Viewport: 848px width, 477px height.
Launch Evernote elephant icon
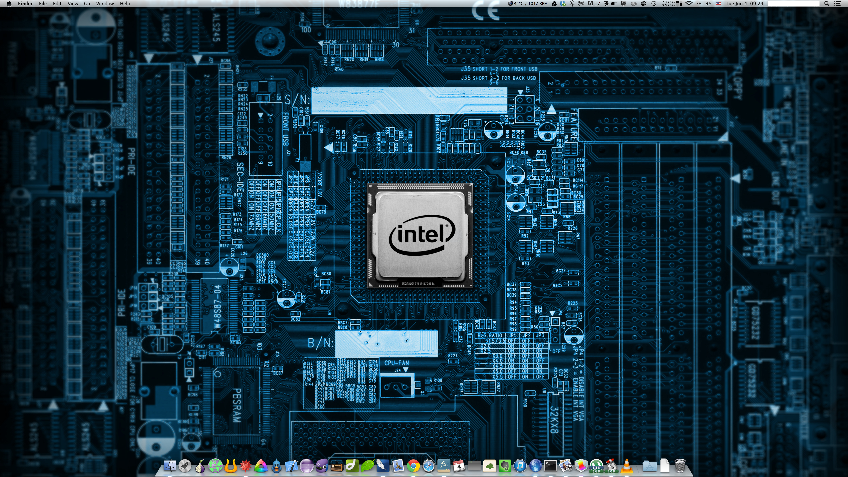(504, 466)
